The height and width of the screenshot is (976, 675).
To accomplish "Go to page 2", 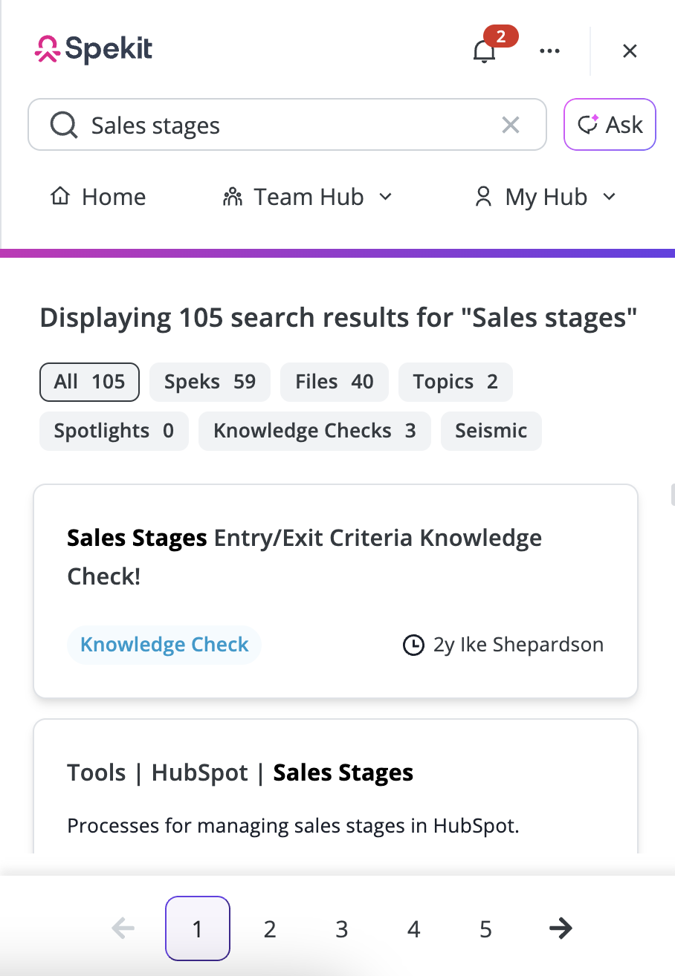I will 270,928.
